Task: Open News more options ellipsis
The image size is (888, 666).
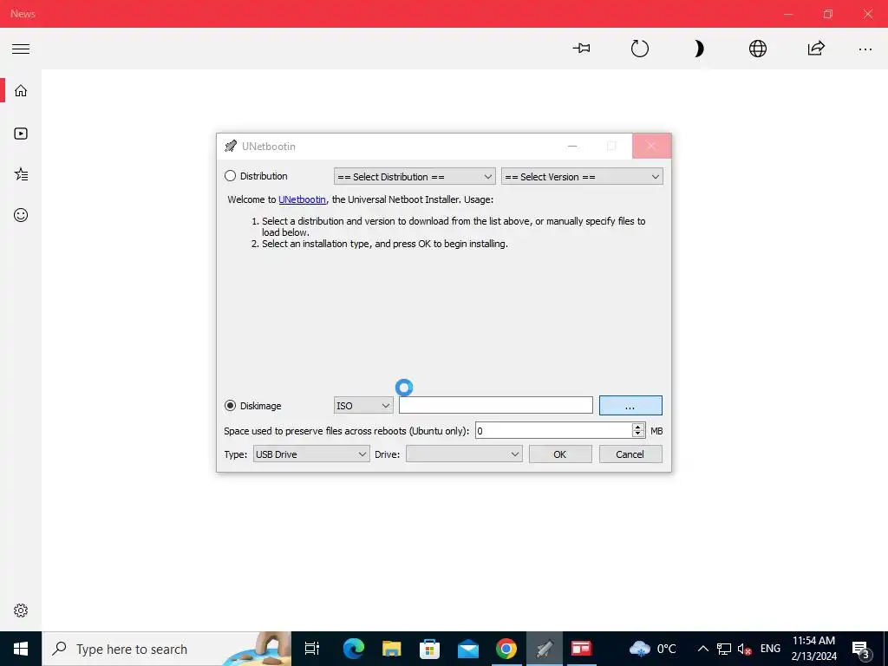Action: coord(865,49)
